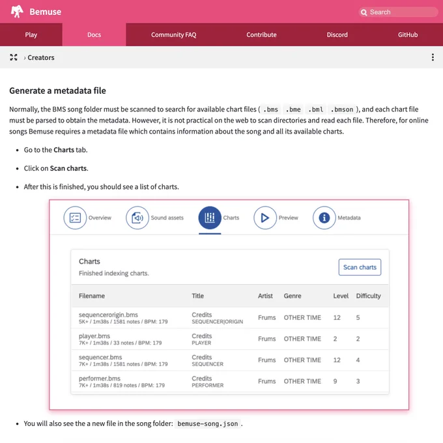Open the Discord link

337,35
